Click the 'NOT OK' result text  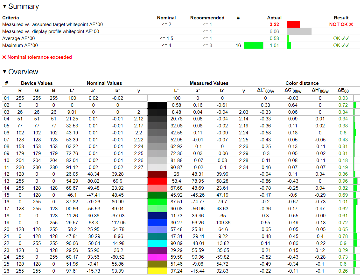pyautogui.click(x=341, y=24)
